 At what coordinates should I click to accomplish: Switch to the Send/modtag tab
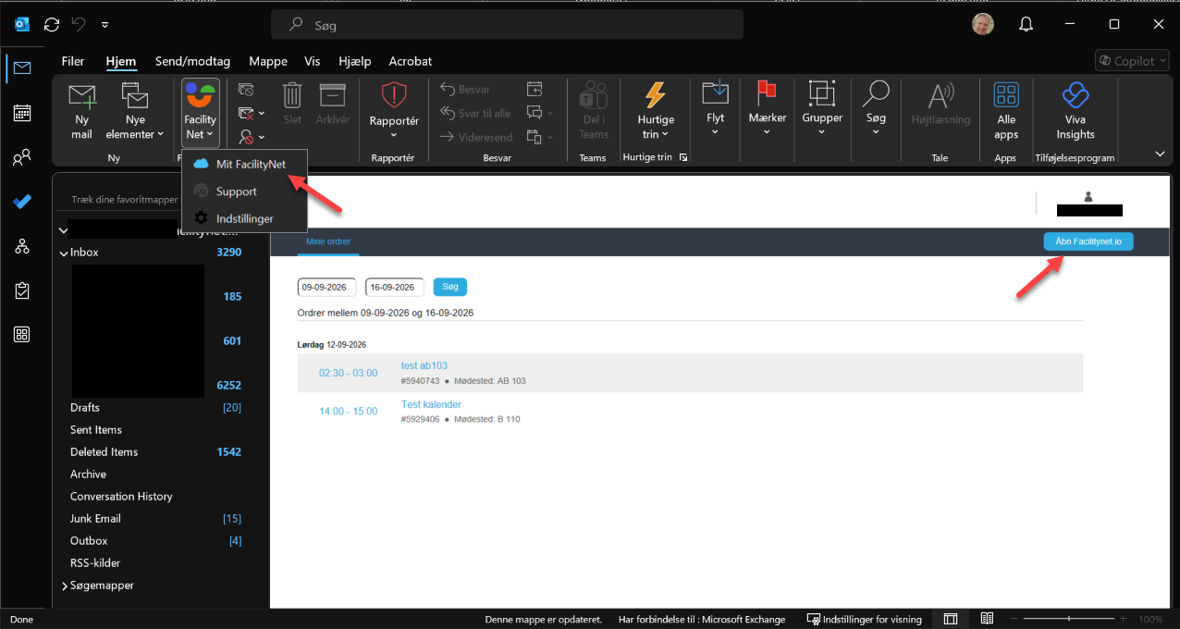point(192,61)
